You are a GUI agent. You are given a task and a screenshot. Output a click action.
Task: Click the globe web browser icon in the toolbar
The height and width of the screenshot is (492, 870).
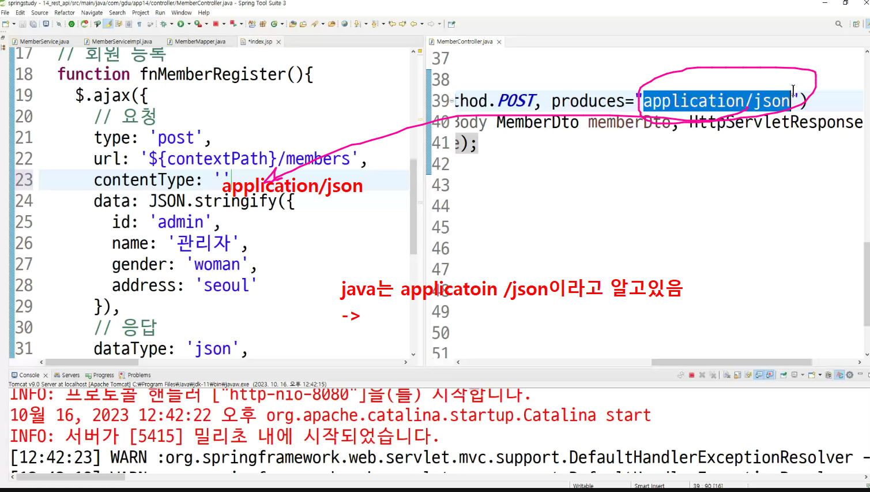coord(344,24)
